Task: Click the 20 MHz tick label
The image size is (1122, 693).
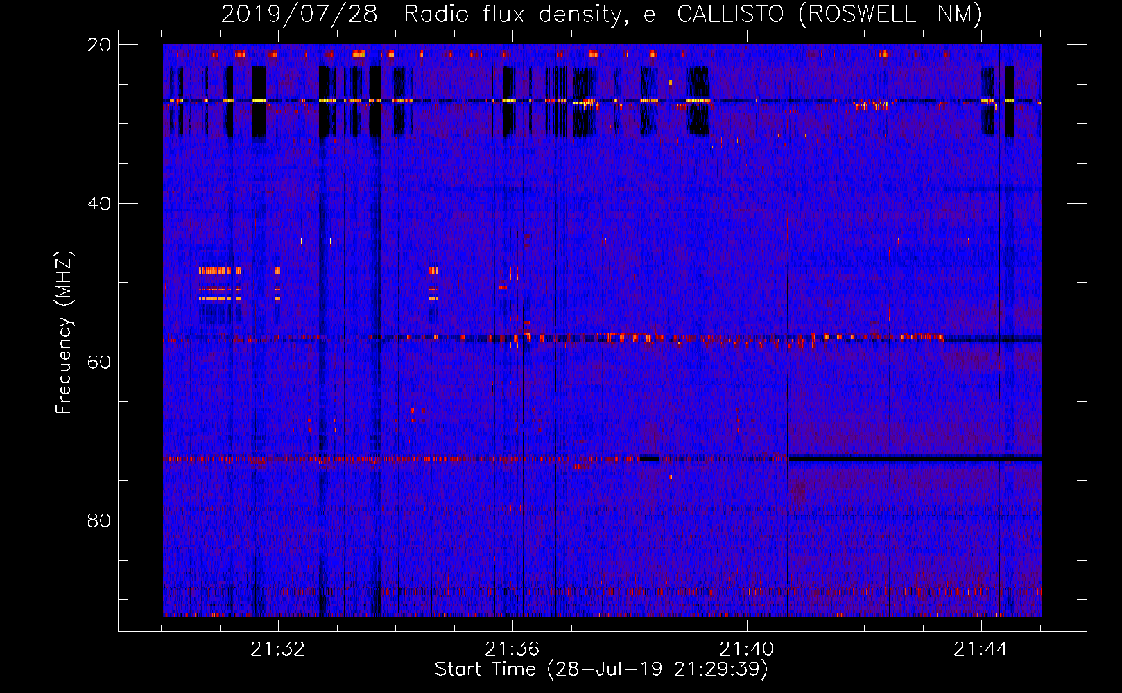Action: pyautogui.click(x=99, y=45)
